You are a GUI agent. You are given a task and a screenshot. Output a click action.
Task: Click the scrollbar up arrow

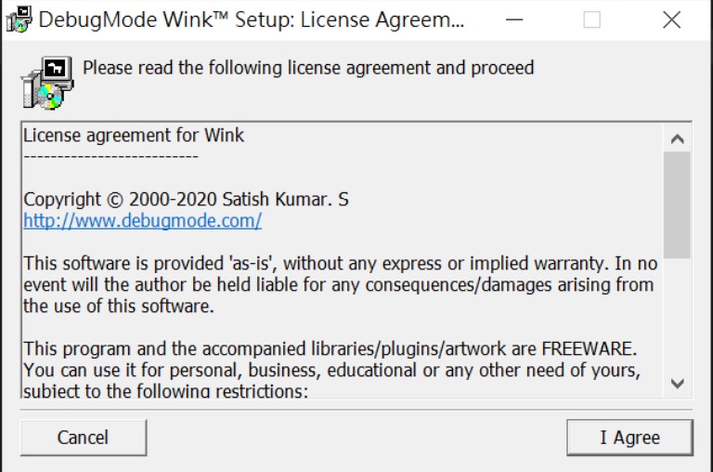677,138
